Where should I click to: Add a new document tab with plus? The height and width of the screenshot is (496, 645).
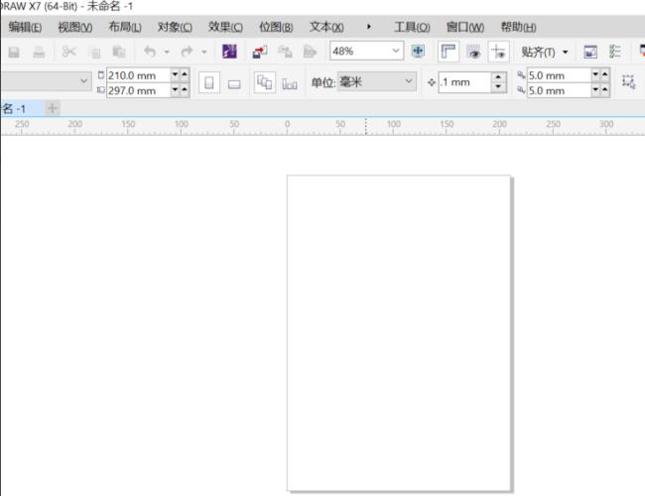[53, 108]
